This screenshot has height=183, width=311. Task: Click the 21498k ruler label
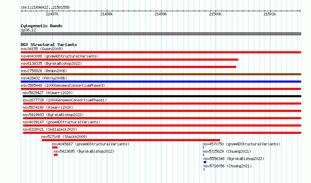click(x=107, y=14)
